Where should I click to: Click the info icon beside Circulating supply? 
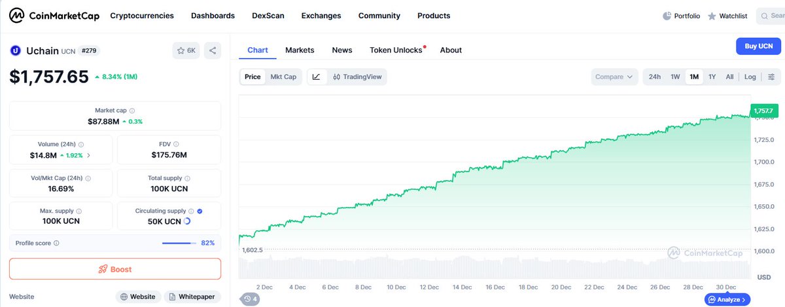[x=192, y=211]
